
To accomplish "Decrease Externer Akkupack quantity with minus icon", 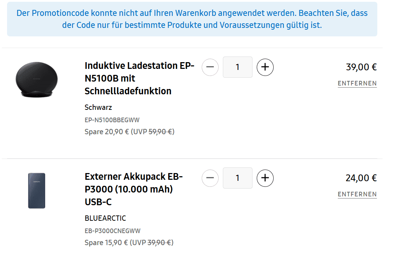I will tap(210, 178).
